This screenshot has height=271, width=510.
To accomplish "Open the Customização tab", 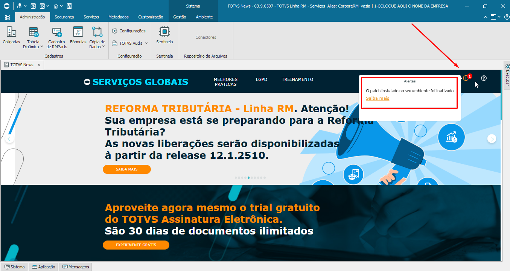I will (151, 17).
